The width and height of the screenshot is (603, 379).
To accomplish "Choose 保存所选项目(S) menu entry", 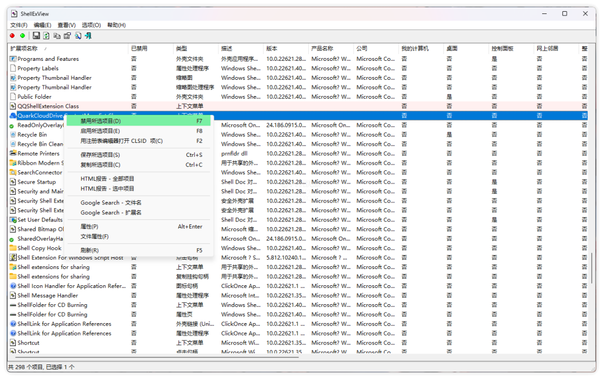I will click(x=139, y=155).
